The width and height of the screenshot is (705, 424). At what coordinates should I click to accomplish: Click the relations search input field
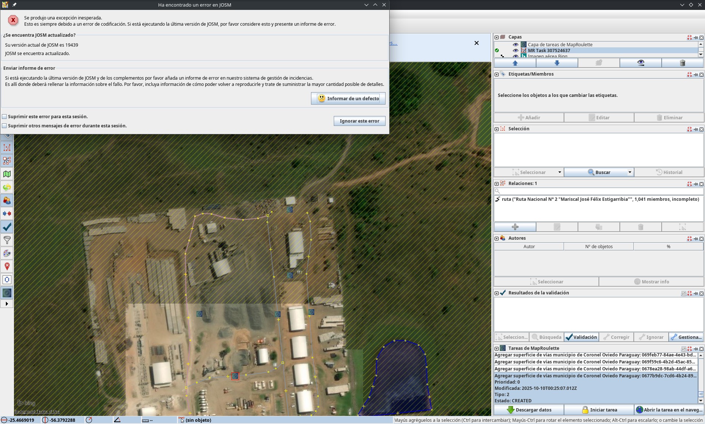(x=599, y=191)
